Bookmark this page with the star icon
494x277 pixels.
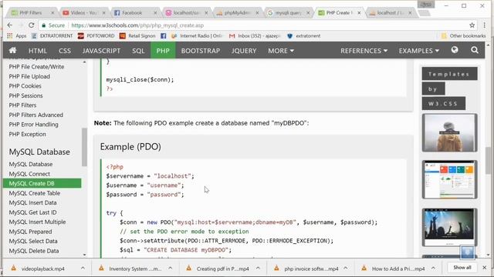click(x=472, y=25)
